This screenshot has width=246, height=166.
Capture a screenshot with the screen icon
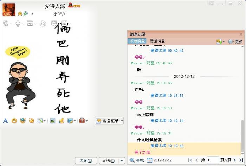(x=70, y=121)
